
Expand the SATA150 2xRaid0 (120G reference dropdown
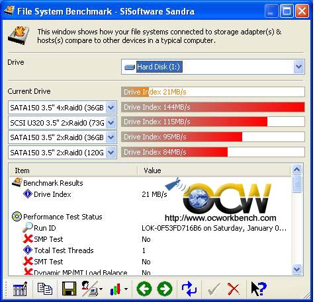pos(111,153)
